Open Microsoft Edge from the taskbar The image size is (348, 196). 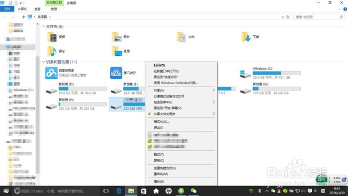(119, 191)
